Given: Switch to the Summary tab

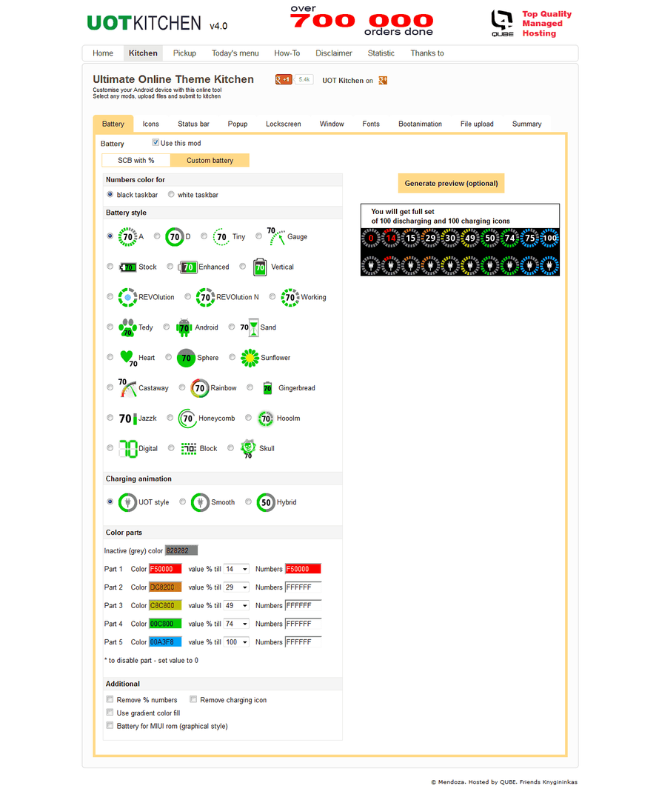Looking at the screenshot, I should point(526,124).
